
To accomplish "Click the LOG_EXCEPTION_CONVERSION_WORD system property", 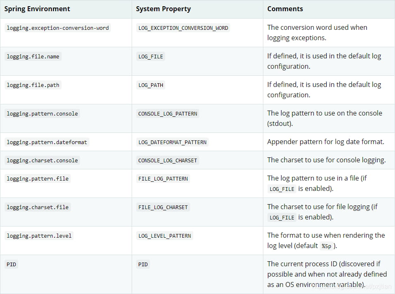I will (x=183, y=28).
